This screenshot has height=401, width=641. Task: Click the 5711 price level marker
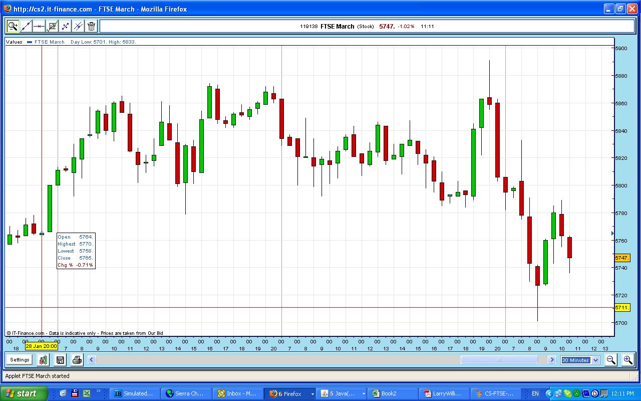pos(622,307)
